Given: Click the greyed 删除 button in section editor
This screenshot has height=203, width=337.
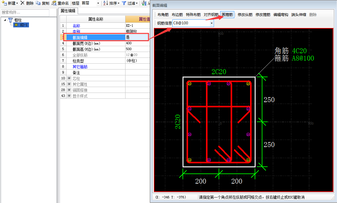Looking at the screenshot, I should (x=313, y=14).
